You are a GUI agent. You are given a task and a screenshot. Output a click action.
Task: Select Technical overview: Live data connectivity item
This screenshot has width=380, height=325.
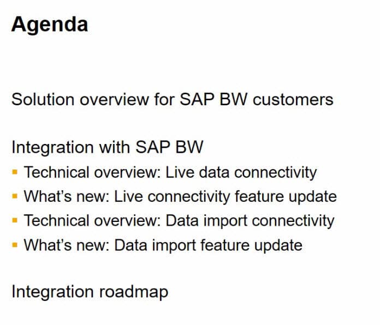tap(170, 173)
